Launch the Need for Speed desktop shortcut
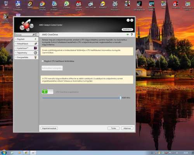Image resolution: width=194 pixels, height=155 pixels. point(151,5)
